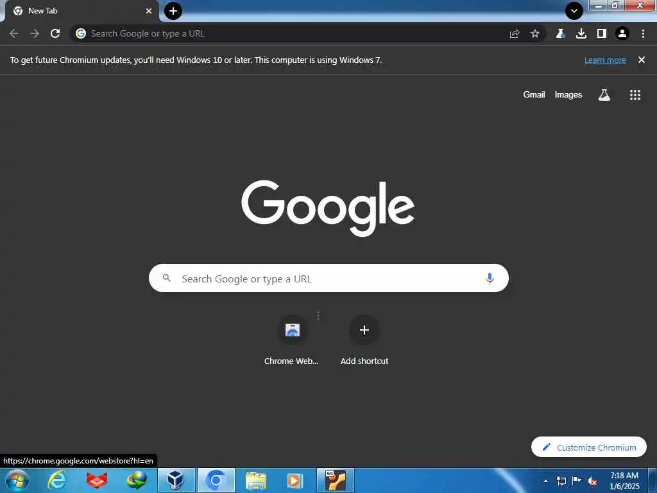
Task: Click the muted volume tray icon
Action: pos(592,481)
